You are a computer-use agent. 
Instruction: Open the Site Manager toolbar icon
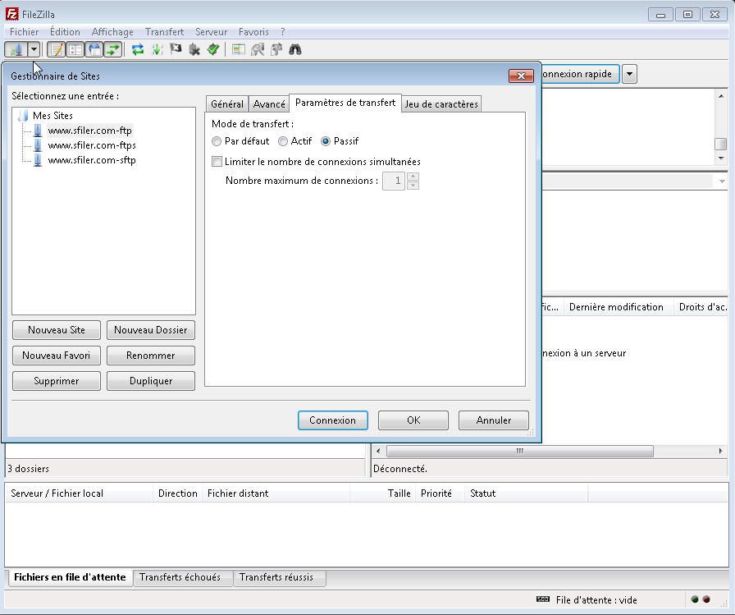click(x=16, y=49)
